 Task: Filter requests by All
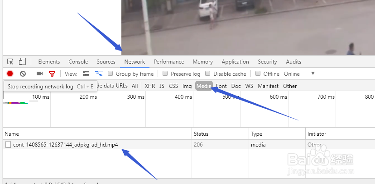135,86
